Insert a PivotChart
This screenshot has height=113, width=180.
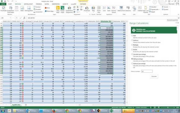tap(87, 9)
